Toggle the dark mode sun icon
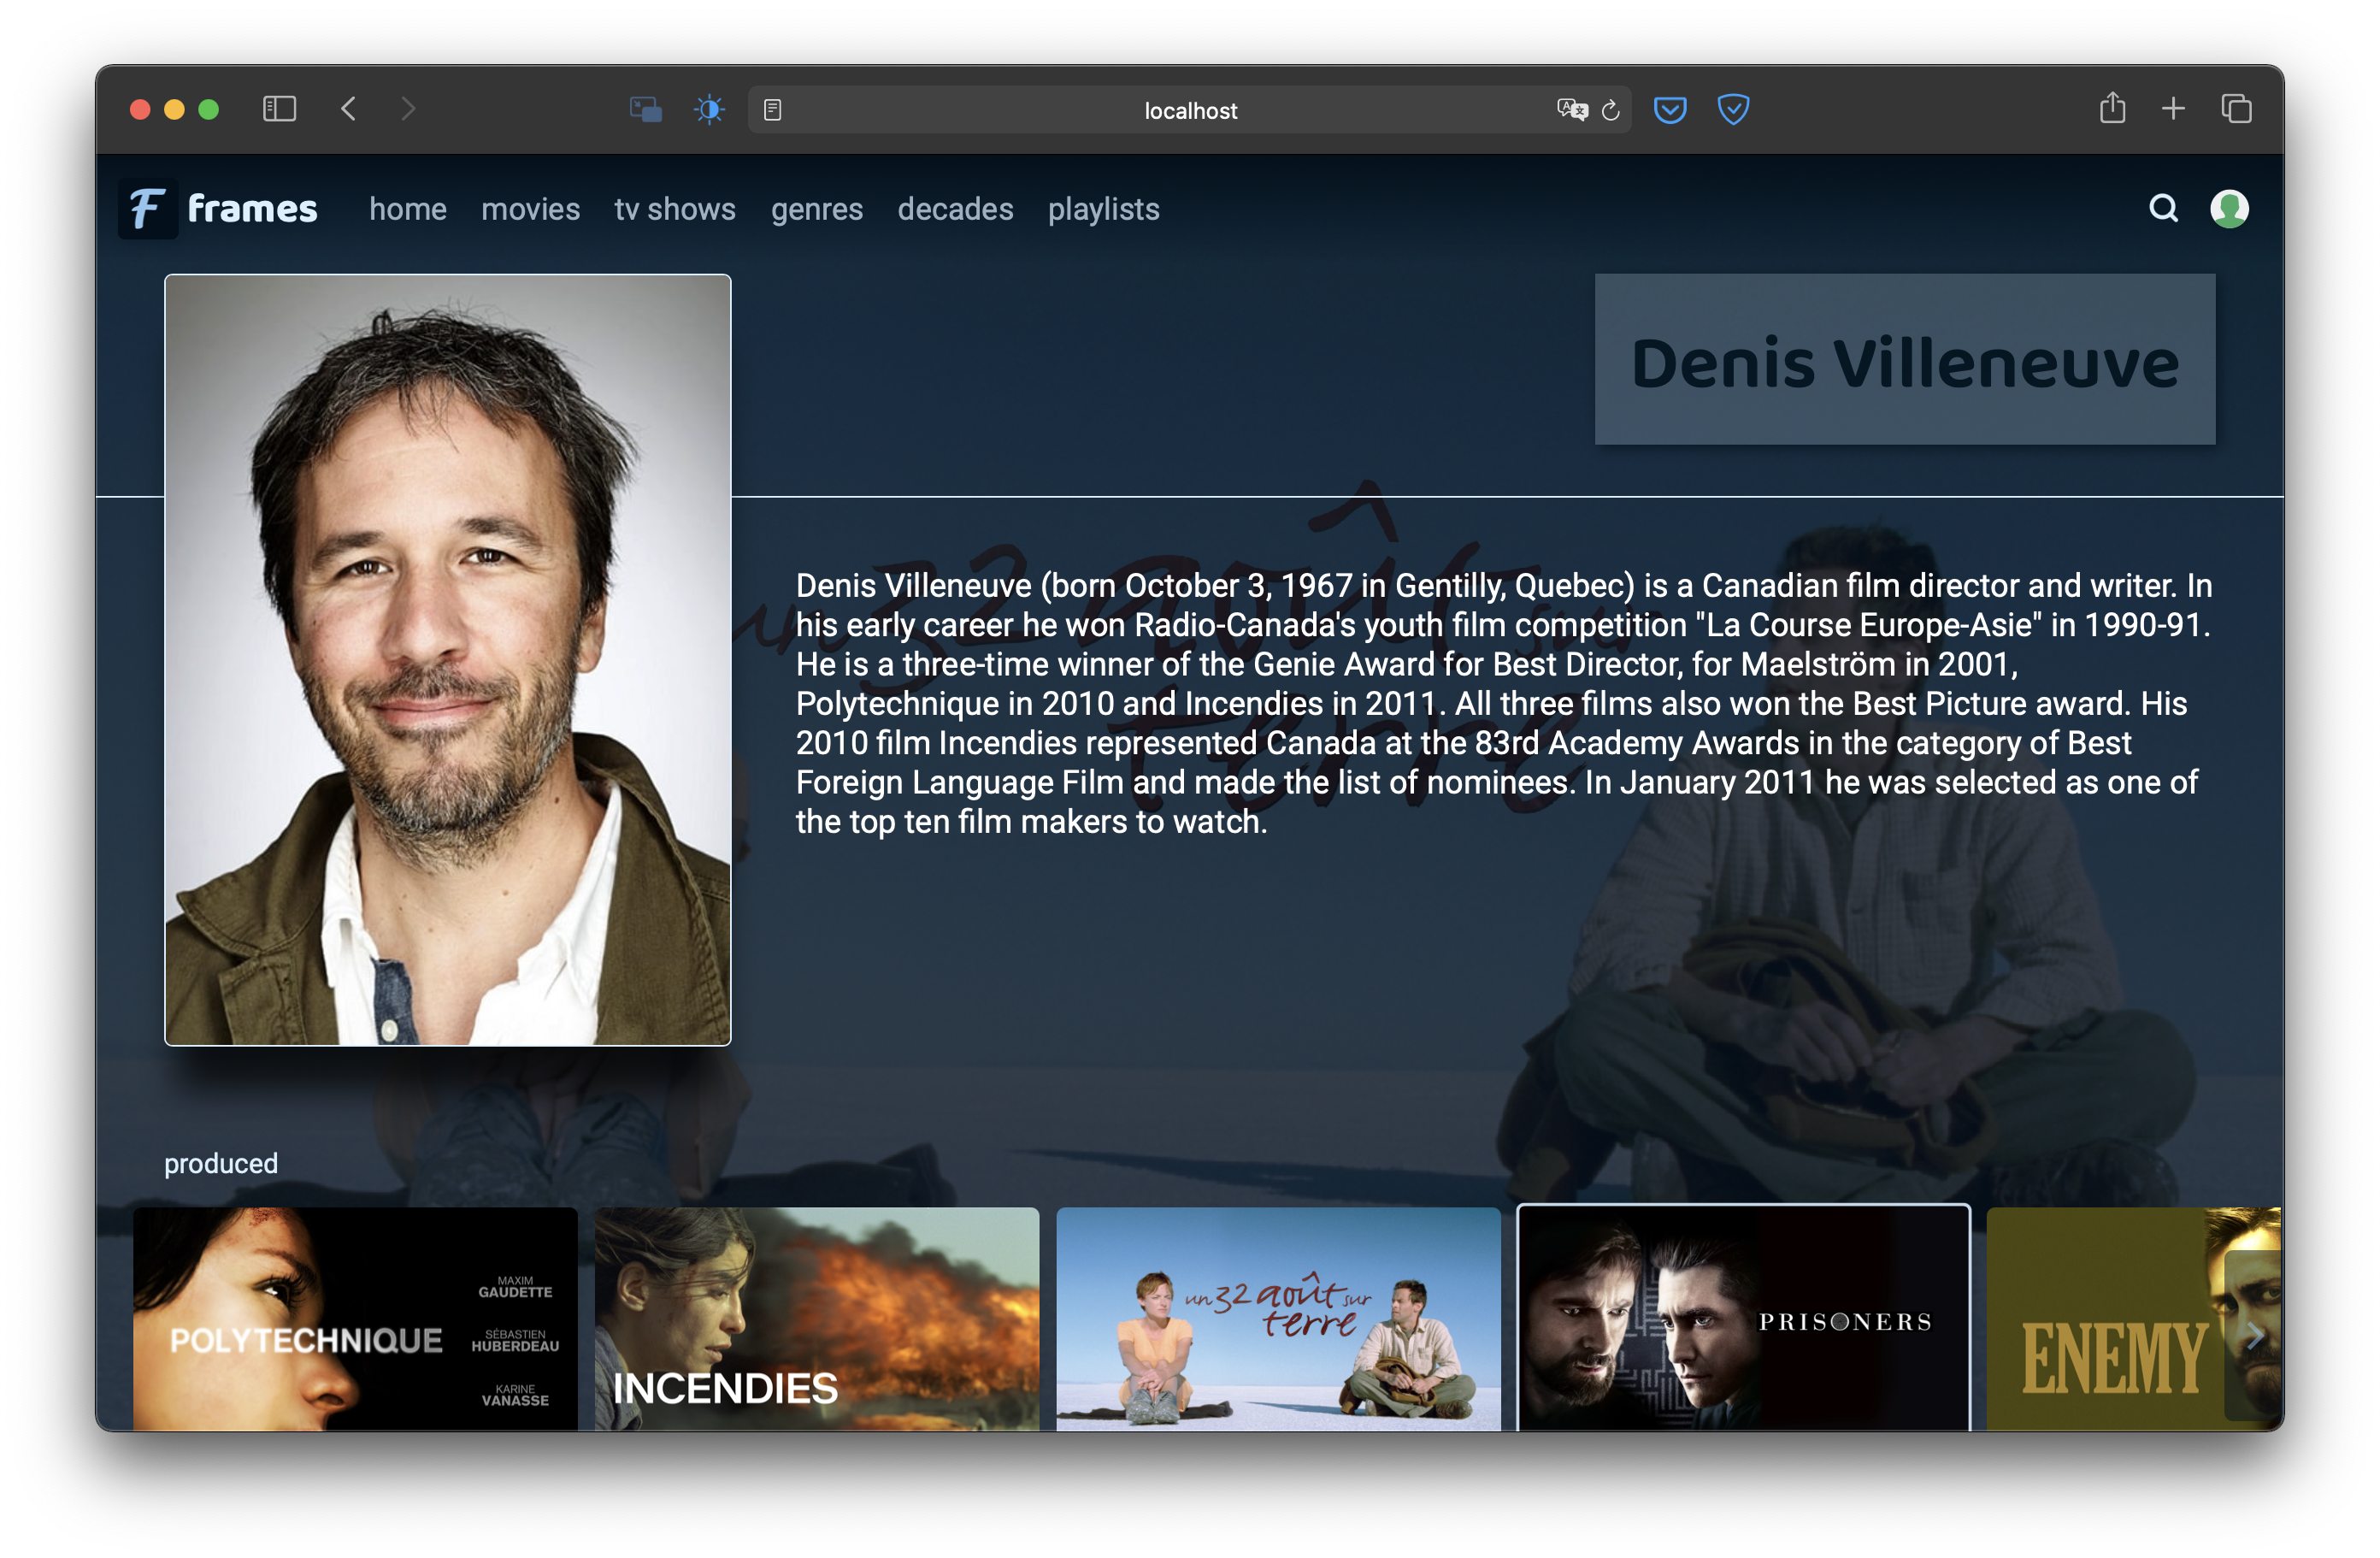 [709, 109]
